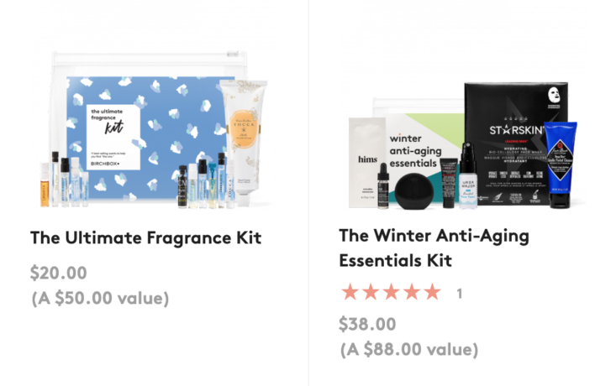Open the review count number 1
Viewport: 616px width, 386px height.
point(459,294)
